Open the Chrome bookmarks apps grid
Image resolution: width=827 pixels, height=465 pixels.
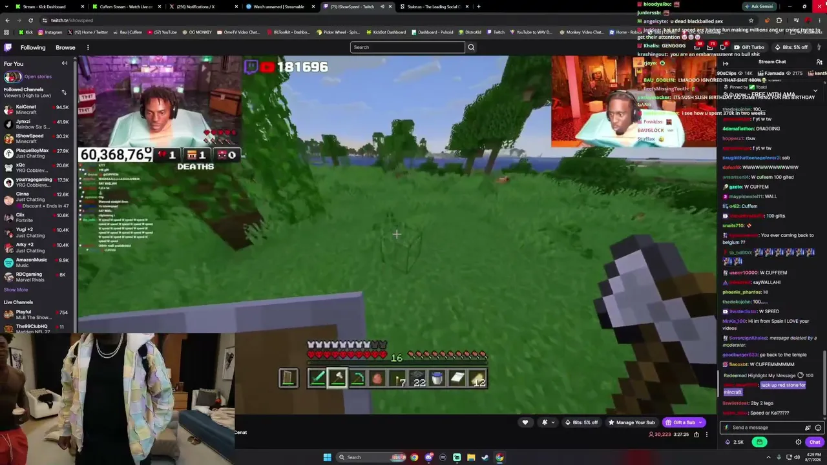click(x=6, y=32)
